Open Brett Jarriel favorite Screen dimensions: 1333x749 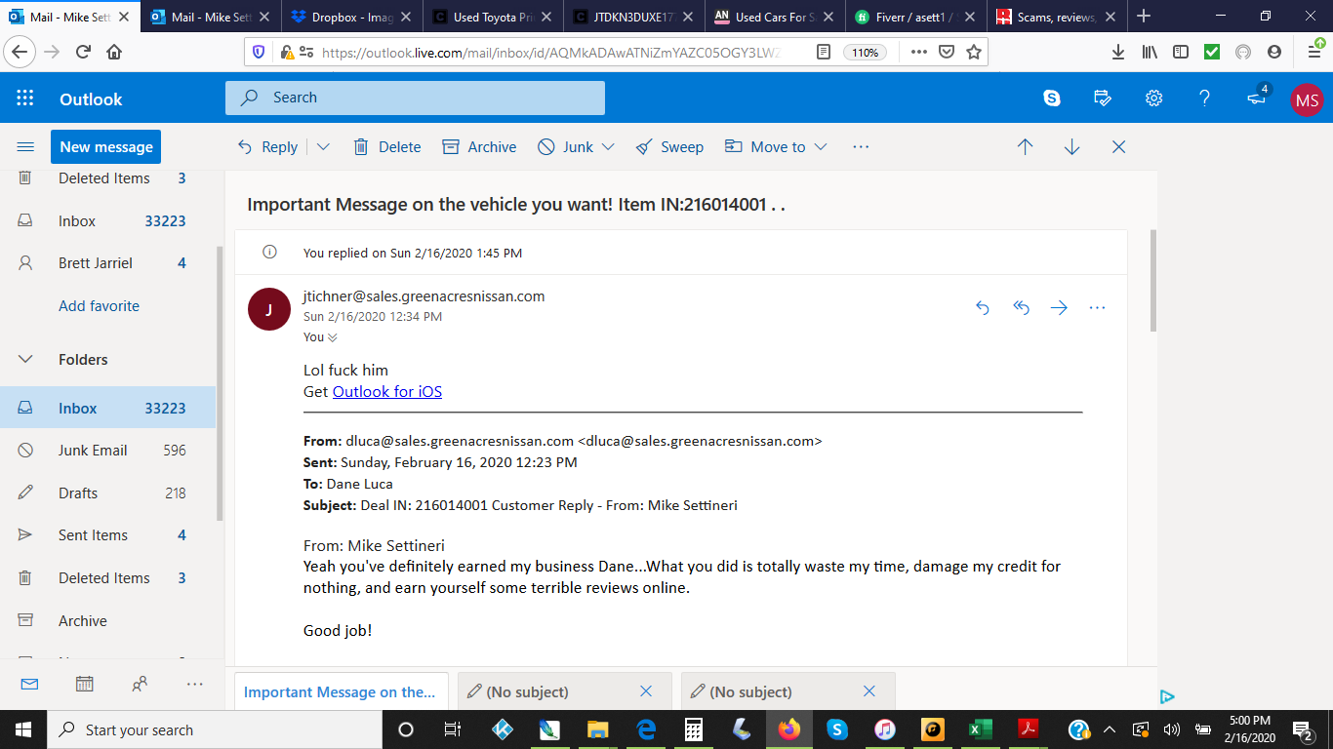coord(107,263)
